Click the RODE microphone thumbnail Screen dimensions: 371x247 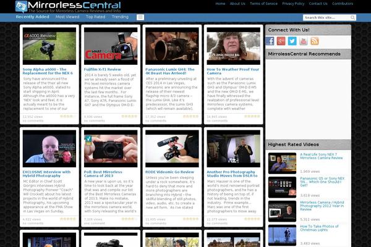point(172,149)
